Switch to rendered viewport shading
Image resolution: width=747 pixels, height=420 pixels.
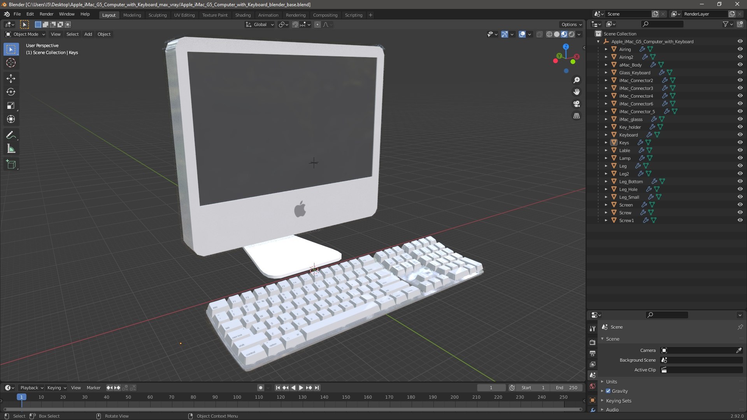coord(572,34)
